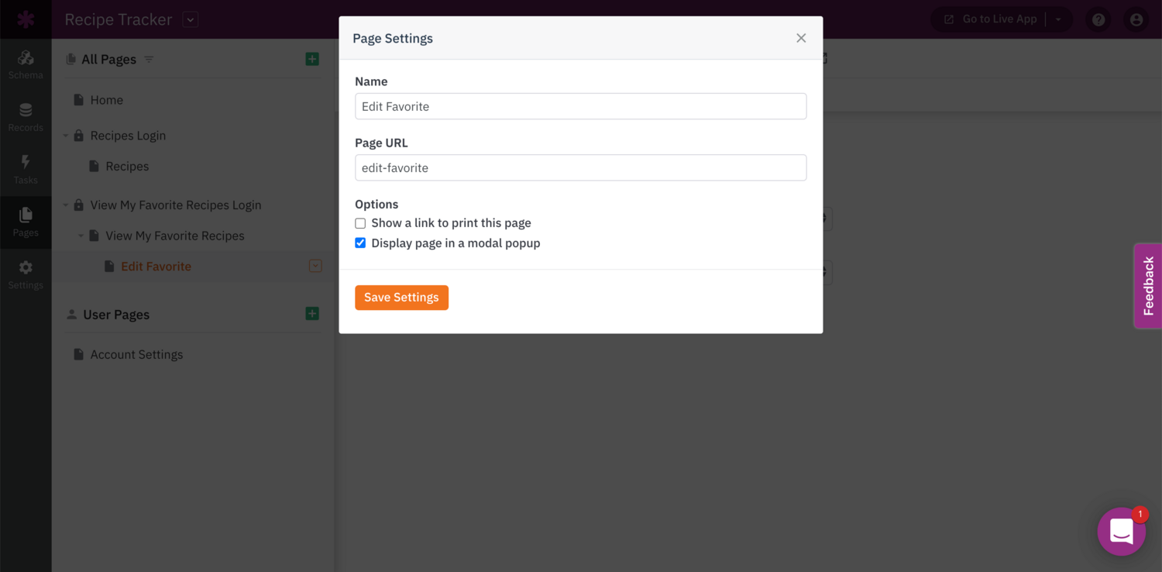Click the green add page icon beside All Pages
Screen dimensions: 1162x572
coord(312,59)
